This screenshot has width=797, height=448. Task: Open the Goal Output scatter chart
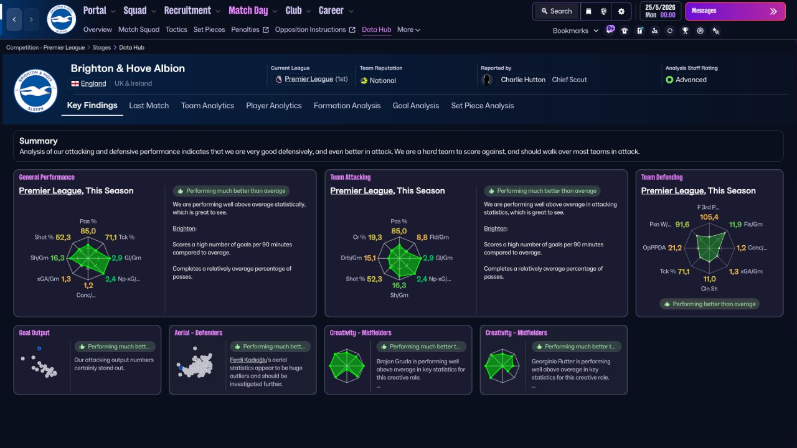(39, 363)
